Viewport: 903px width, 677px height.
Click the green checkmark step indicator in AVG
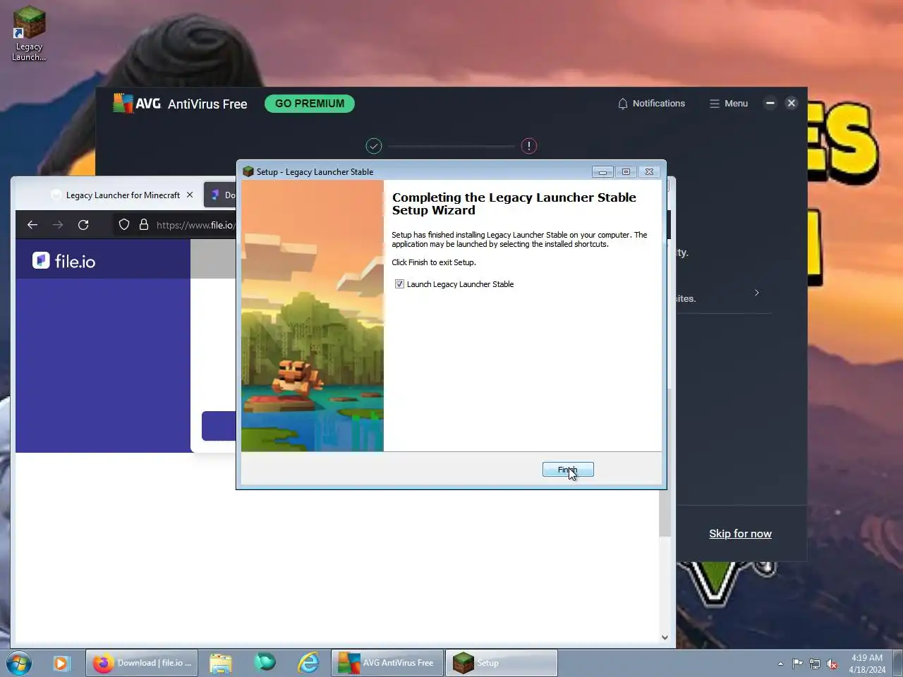point(374,146)
